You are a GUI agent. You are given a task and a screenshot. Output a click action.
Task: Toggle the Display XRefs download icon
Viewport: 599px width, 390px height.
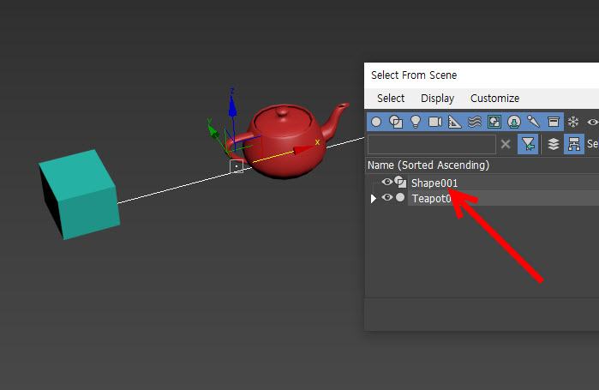514,122
